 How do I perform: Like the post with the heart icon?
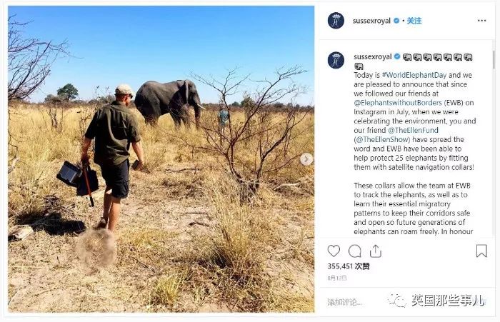334,251
